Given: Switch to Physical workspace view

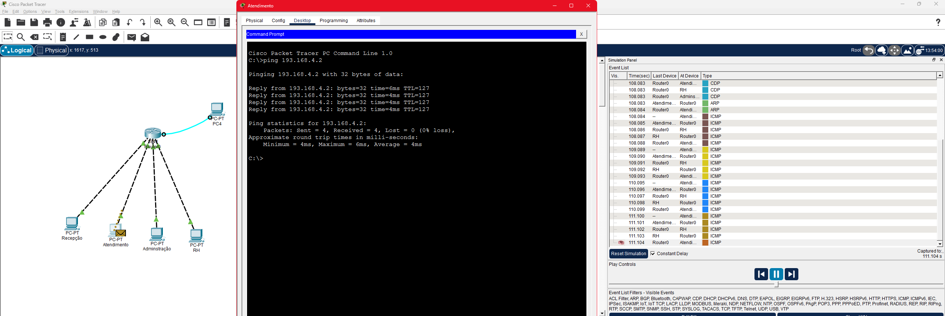Looking at the screenshot, I should point(52,50).
